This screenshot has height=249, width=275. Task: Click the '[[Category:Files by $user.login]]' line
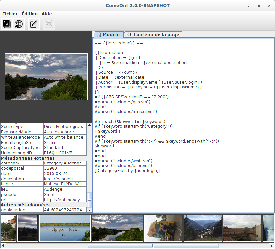[127, 171]
